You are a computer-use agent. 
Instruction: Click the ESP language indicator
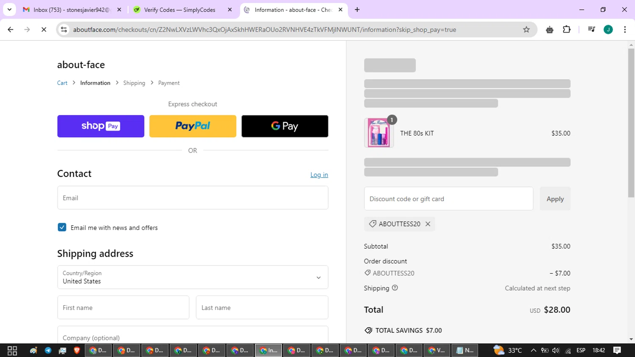581,351
